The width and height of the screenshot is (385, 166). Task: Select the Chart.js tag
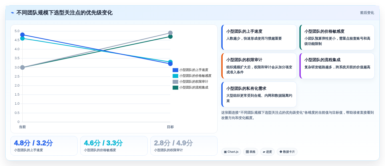pyautogui.click(x=231, y=152)
